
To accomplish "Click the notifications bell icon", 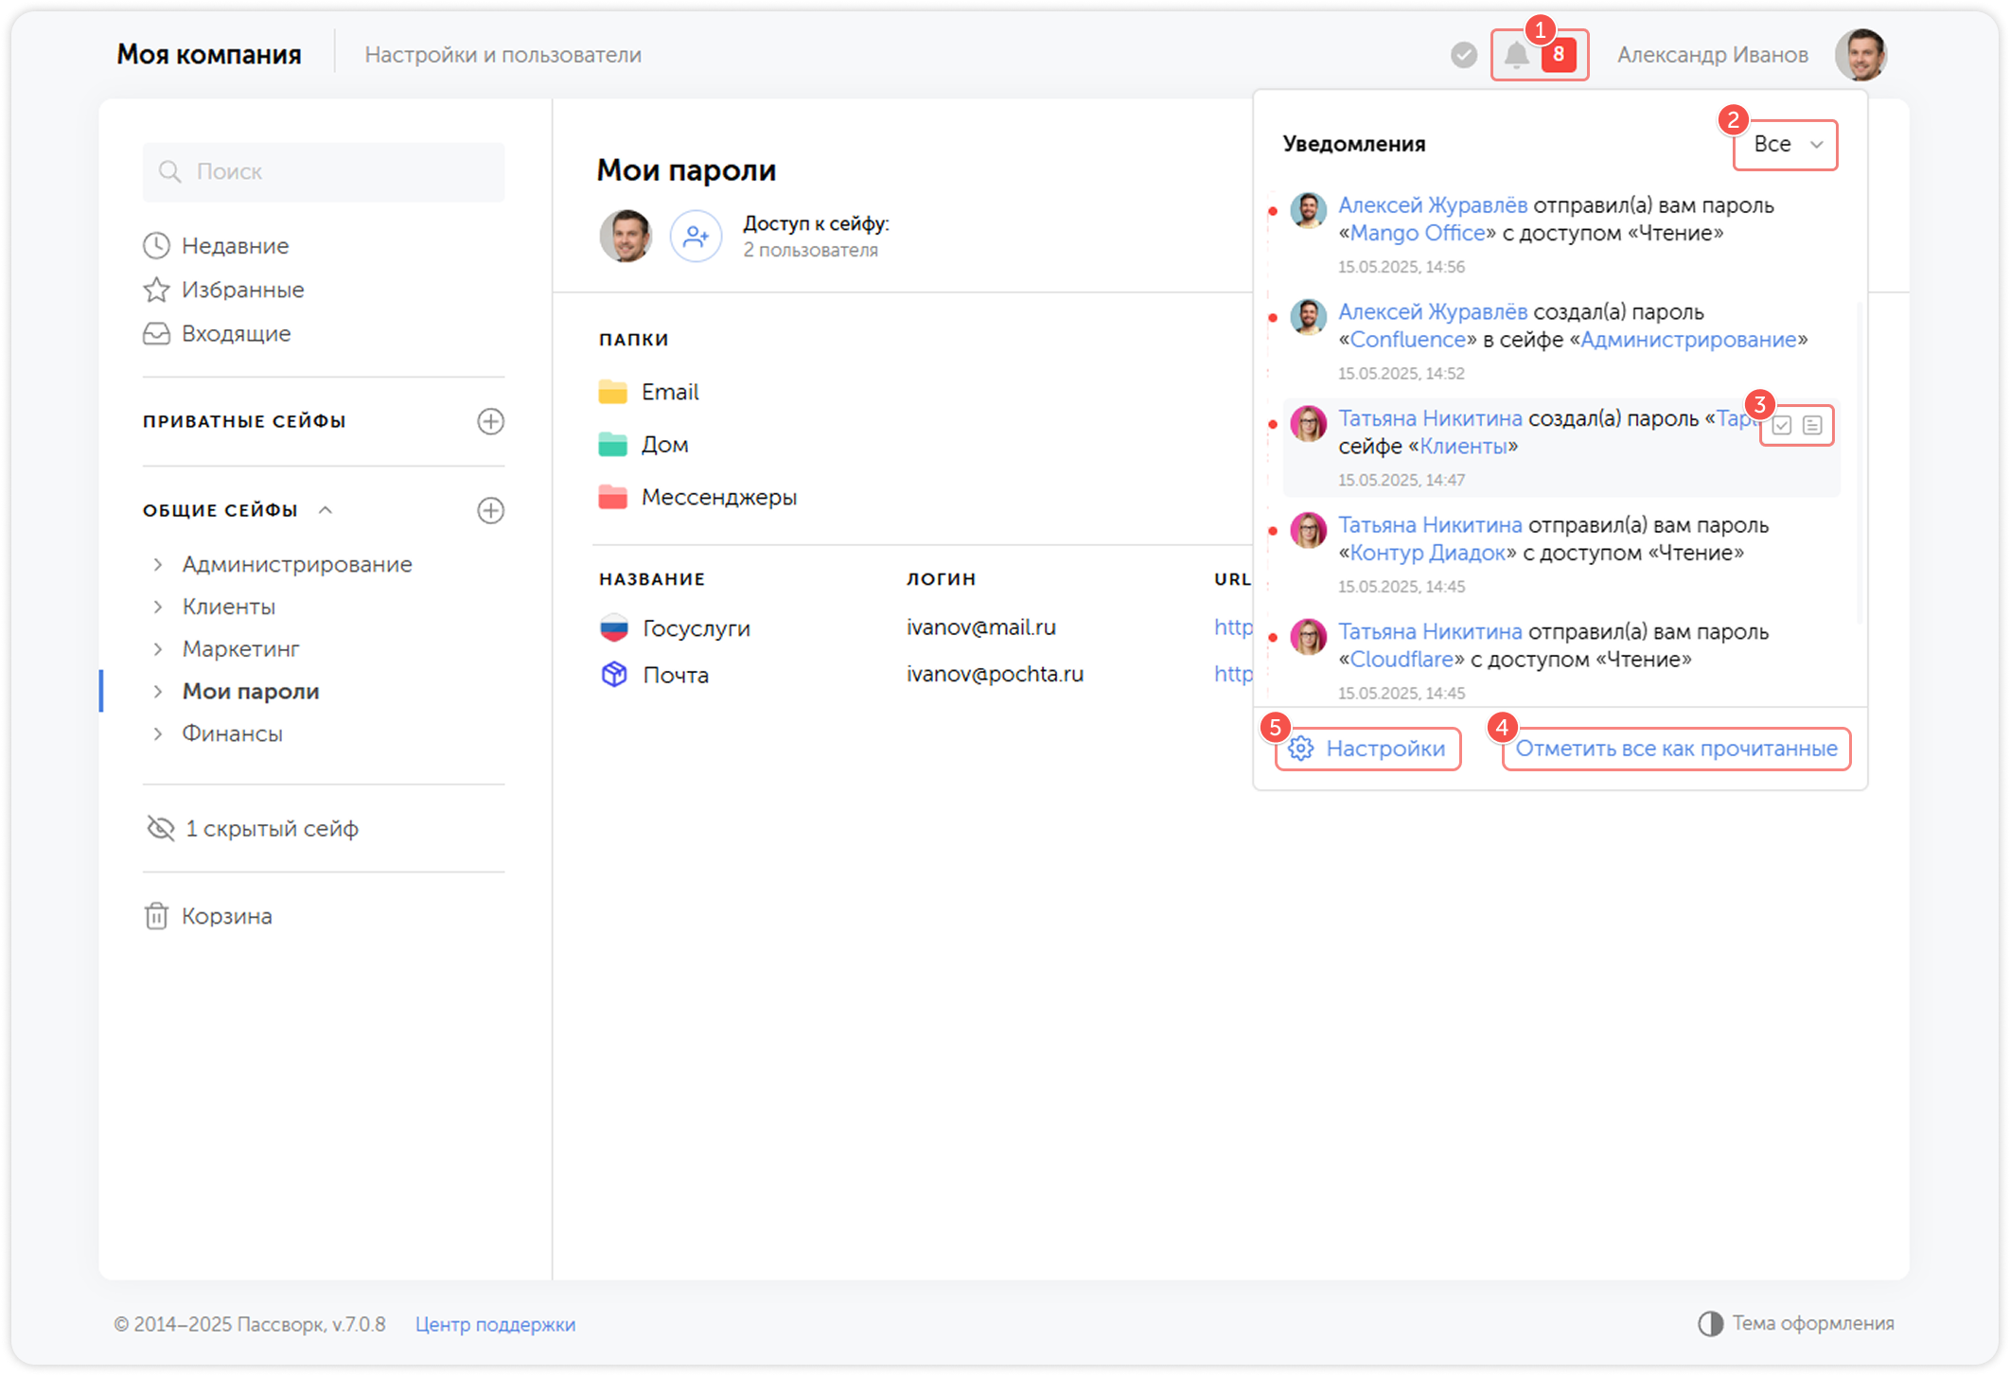I will coord(1516,55).
